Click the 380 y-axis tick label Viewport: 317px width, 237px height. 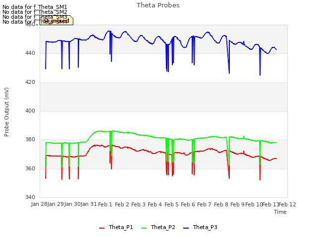pos(30,139)
